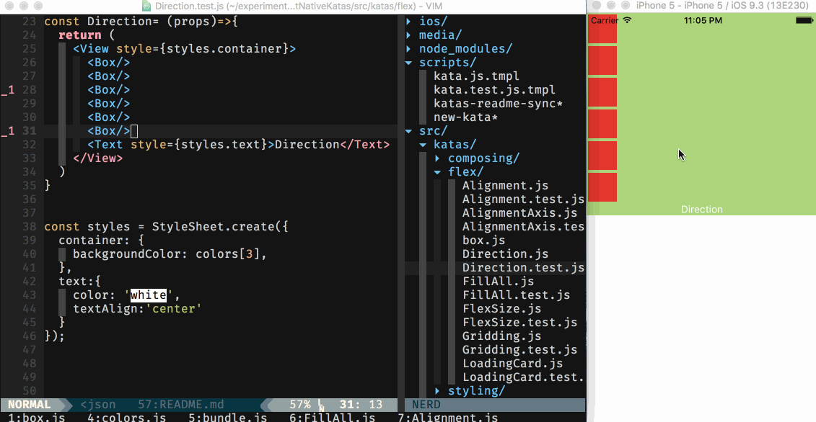The height and width of the screenshot is (422, 816).
Task: Open Gridding.js in the file tree
Action: [501, 336]
